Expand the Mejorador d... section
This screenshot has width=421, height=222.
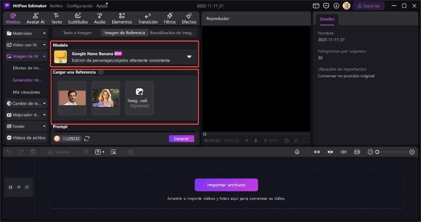click(26, 115)
